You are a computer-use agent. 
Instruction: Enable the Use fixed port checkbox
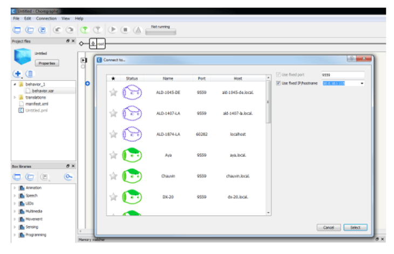278,74
